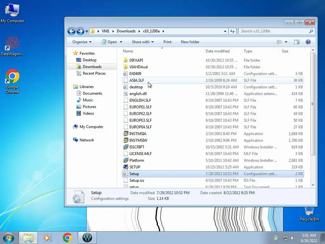Open the Google Chrome desktop shortcut
This screenshot has height=244, width=325.
[12, 81]
